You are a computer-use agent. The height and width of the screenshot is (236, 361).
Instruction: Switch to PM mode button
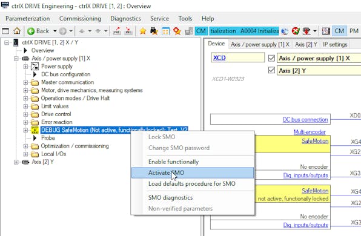coord(354,31)
